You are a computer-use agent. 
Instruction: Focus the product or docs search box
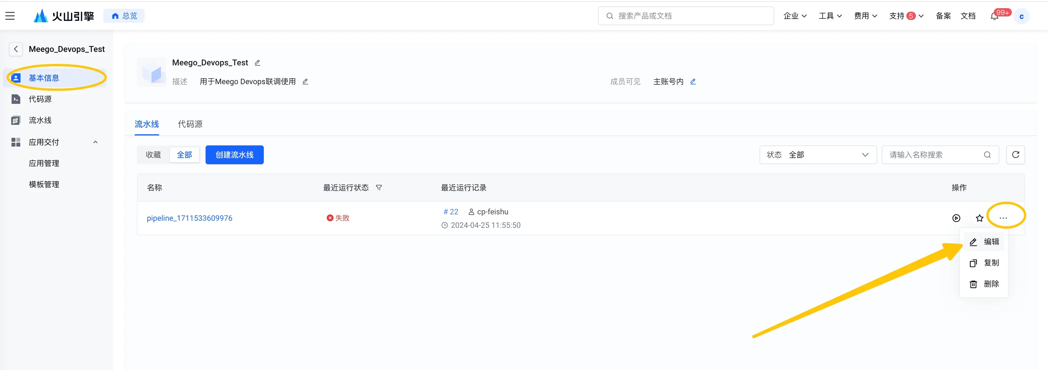click(686, 16)
